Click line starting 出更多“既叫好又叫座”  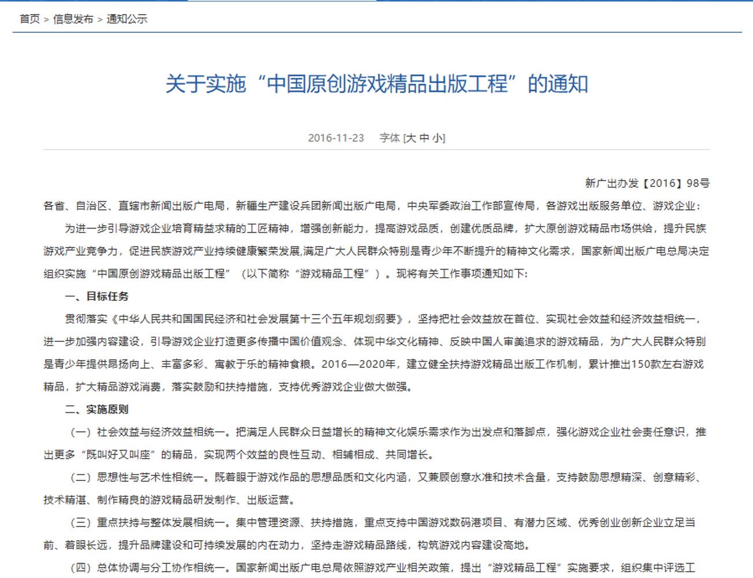(239, 454)
